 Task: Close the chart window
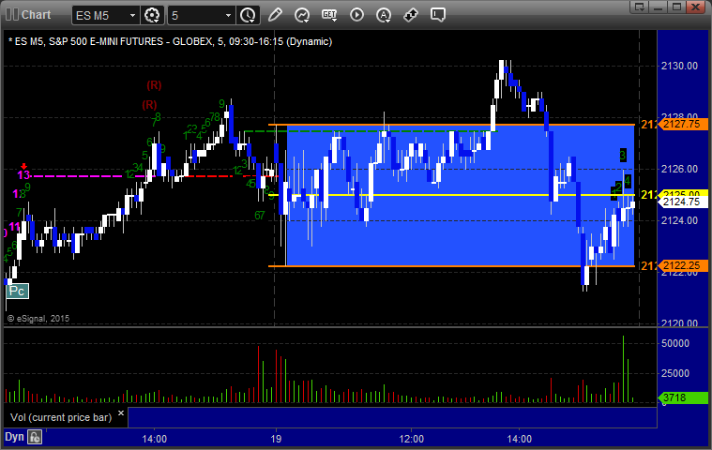[x=696, y=7]
